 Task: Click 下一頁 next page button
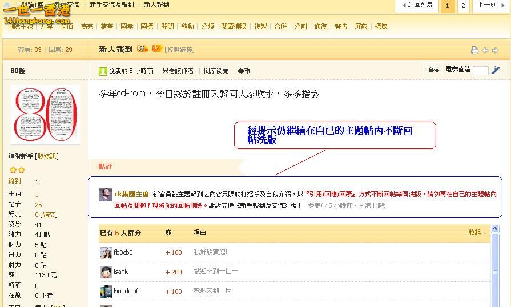pyautogui.click(x=490, y=5)
